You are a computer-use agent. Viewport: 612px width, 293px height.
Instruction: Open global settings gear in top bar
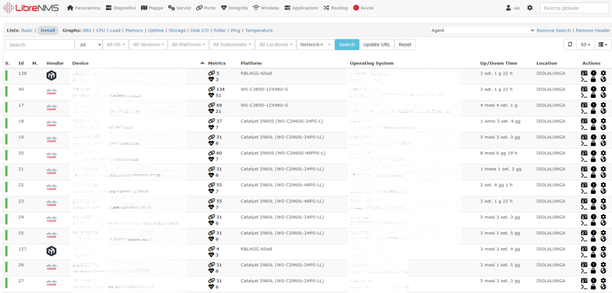[x=530, y=8]
